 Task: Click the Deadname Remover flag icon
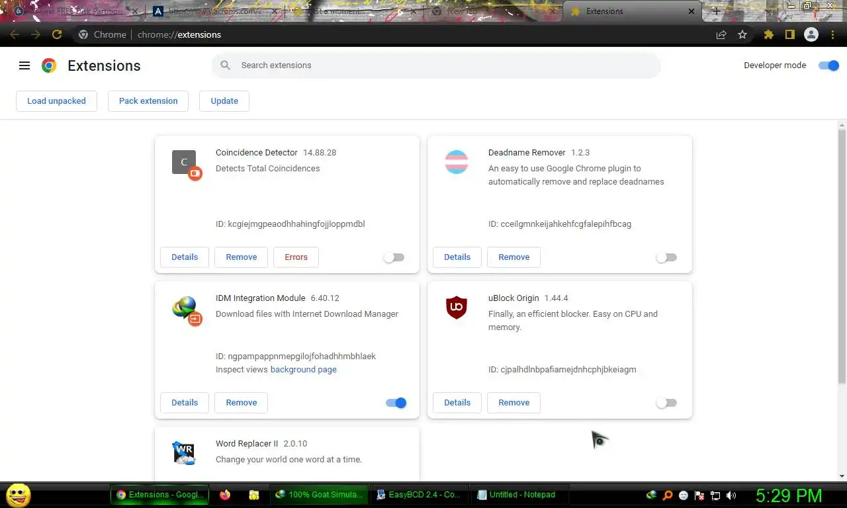457,162
